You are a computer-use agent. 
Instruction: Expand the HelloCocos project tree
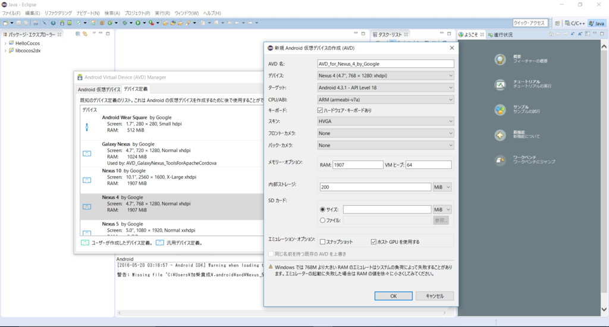(5, 43)
